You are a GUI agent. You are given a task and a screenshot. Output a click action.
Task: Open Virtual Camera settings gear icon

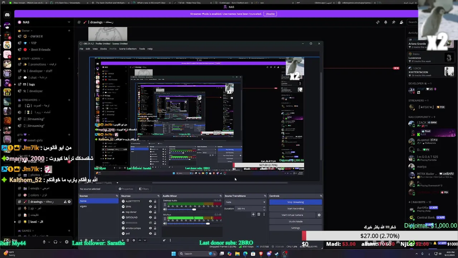(319, 215)
